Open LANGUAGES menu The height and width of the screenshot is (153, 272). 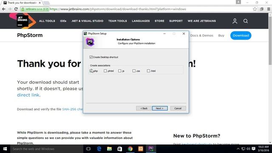pos(141,21)
